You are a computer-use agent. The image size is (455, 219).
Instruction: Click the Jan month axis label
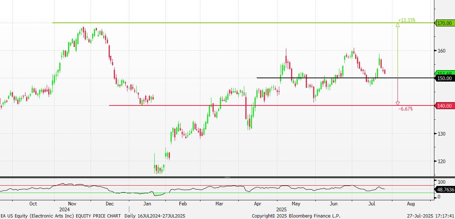coord(147,204)
